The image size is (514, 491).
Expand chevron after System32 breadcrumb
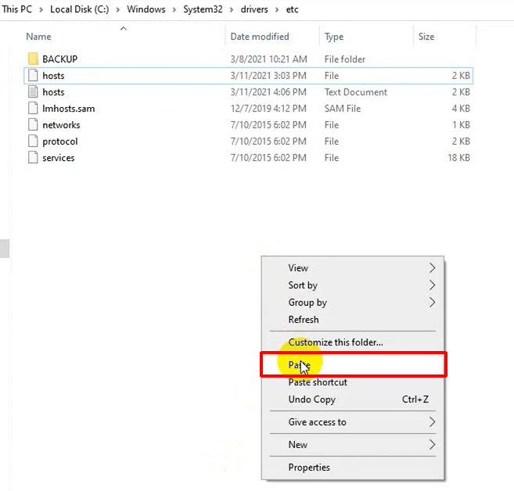232,10
